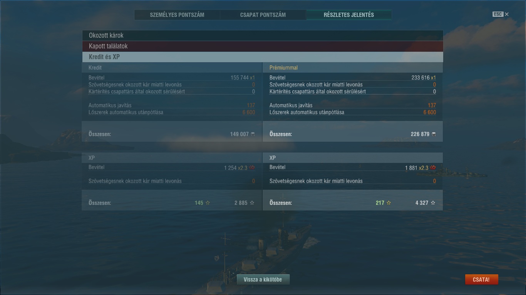Expand the Kapott találatok section
The height and width of the screenshot is (295, 526).
(x=263, y=46)
